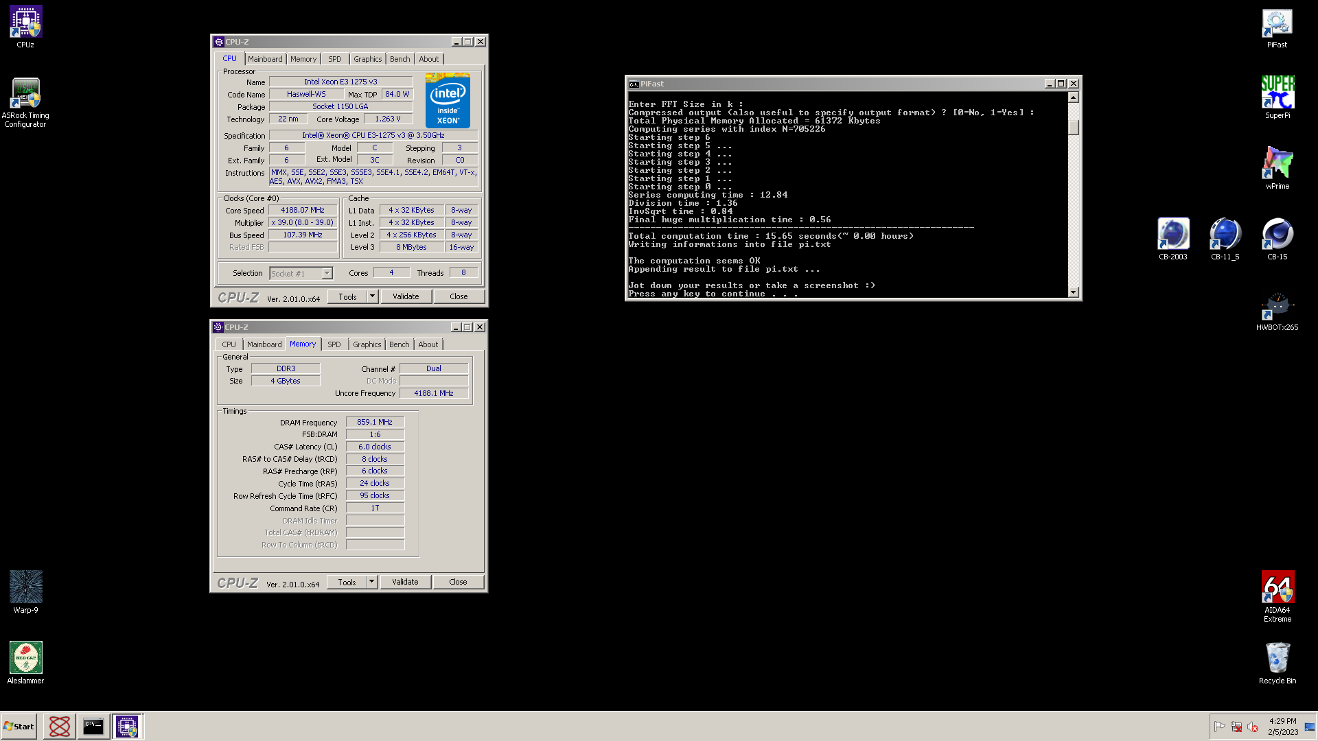Switch to SPD tab in upper CPU-Z
This screenshot has height=741, width=1318.
(x=335, y=59)
